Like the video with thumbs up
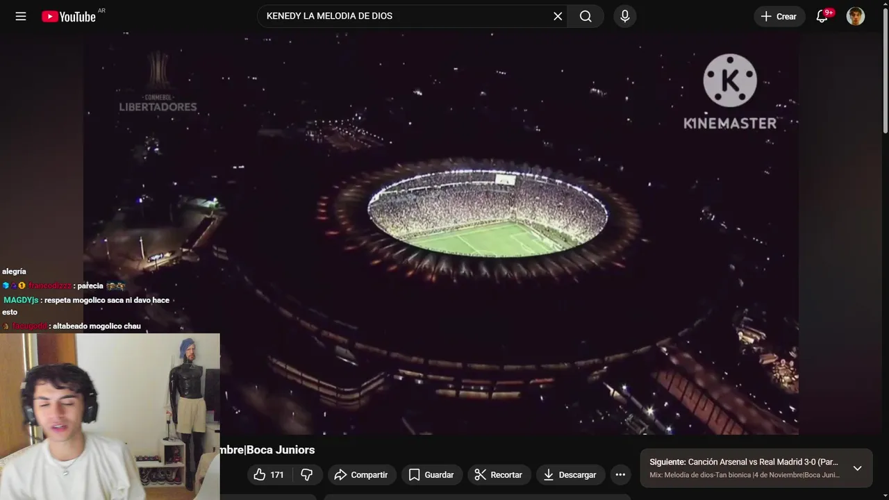This screenshot has width=889, height=500. [268, 474]
